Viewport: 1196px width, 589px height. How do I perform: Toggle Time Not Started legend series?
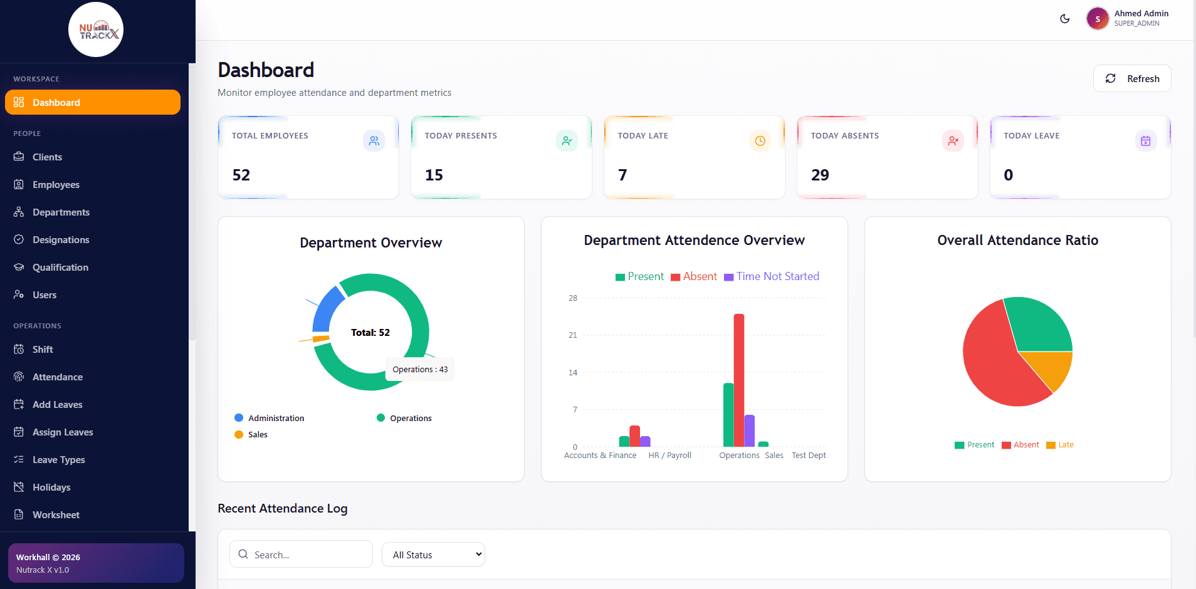point(772,276)
